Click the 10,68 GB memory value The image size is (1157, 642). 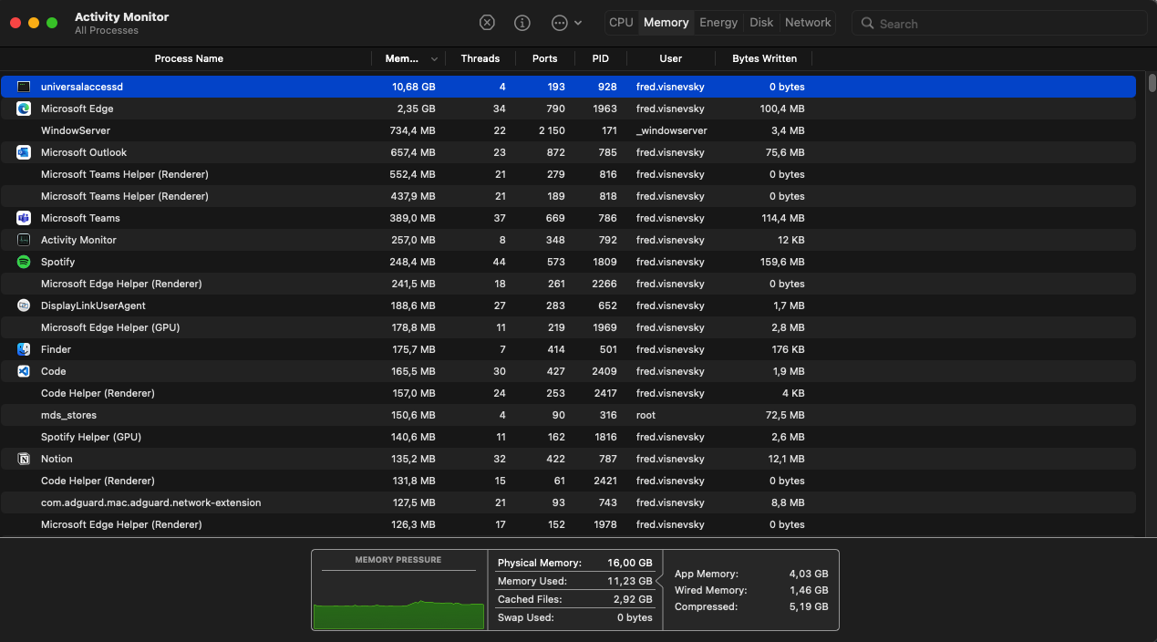[413, 87]
